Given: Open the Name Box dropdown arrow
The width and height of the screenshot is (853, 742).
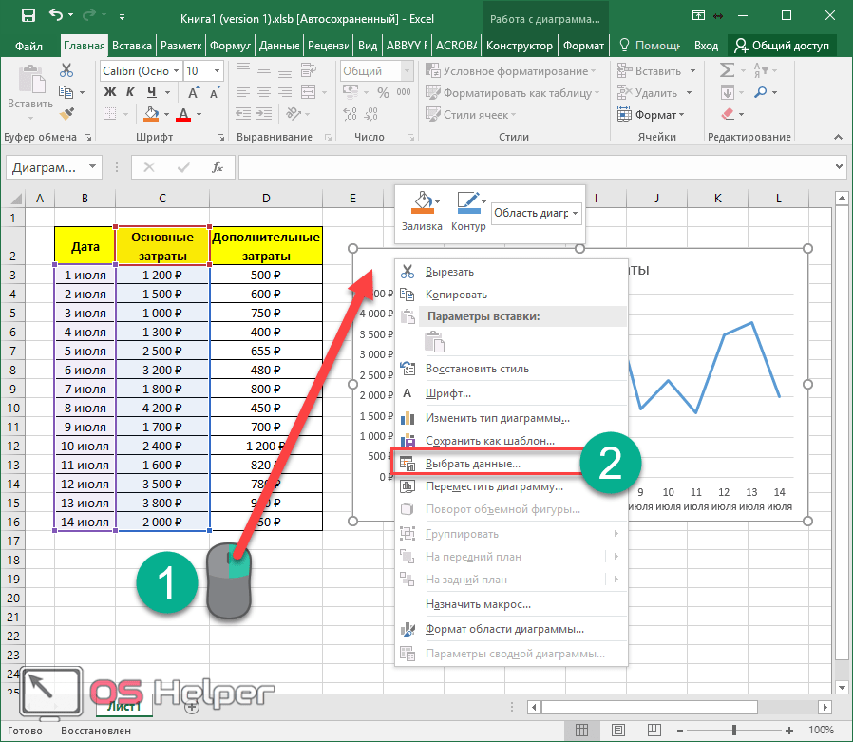Looking at the screenshot, I should [x=92, y=167].
